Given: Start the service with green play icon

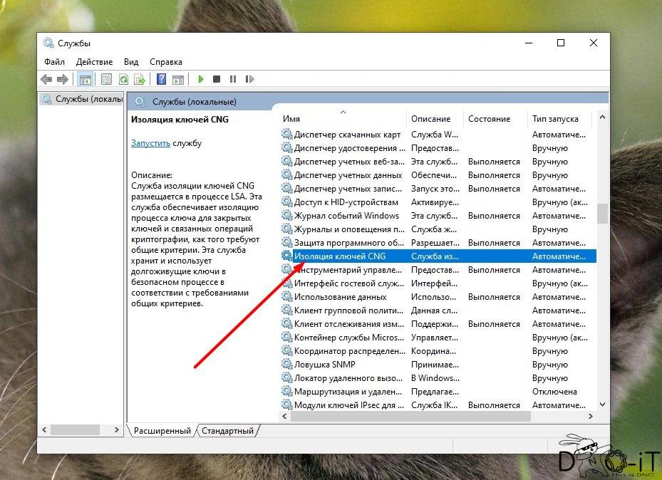Looking at the screenshot, I should [x=201, y=80].
